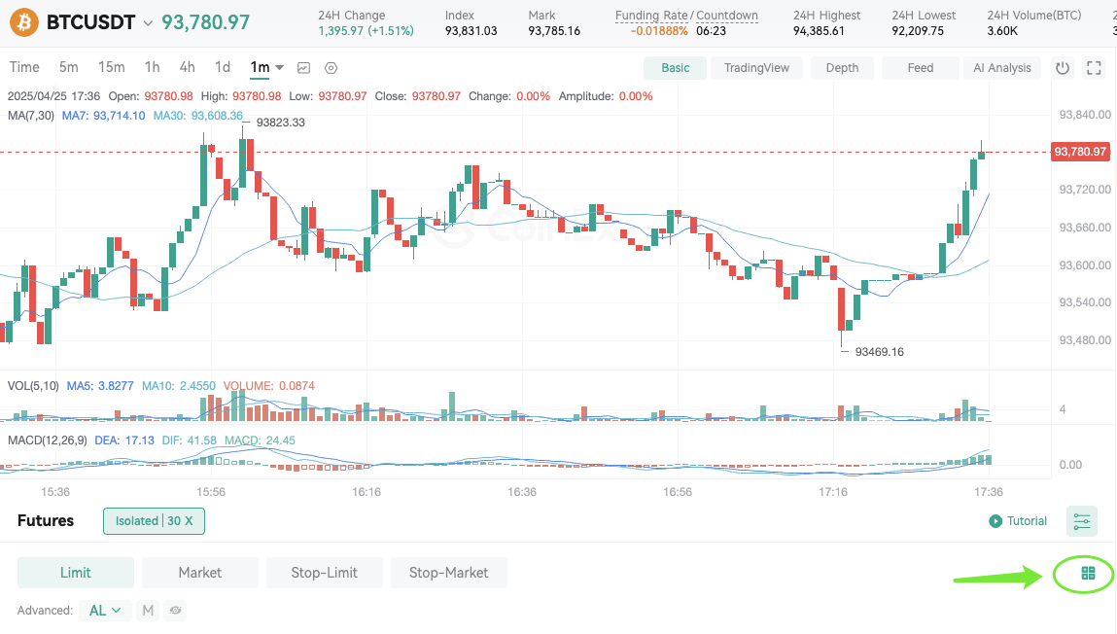Open the Isolated 30X leverage settings
This screenshot has width=1117, height=634.
(154, 521)
